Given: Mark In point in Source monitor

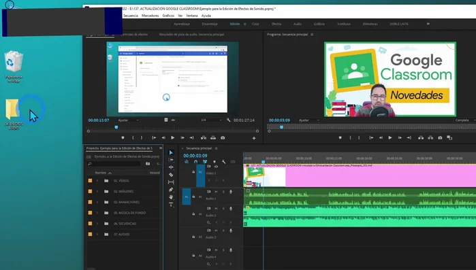Looking at the screenshot, I should click(133, 137).
